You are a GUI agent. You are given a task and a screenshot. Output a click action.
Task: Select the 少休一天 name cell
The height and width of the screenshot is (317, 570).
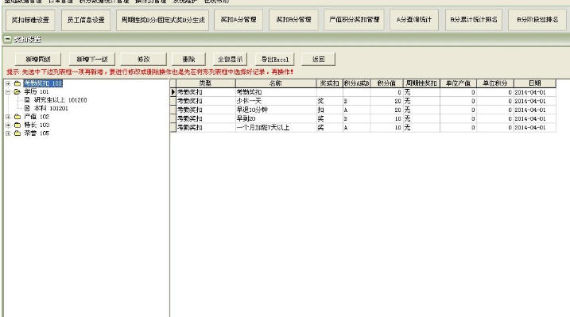tap(276, 101)
